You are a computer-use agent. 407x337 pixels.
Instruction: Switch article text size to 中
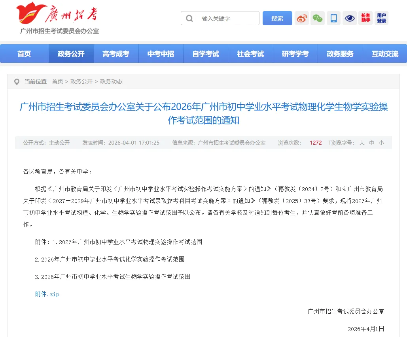click(371, 143)
